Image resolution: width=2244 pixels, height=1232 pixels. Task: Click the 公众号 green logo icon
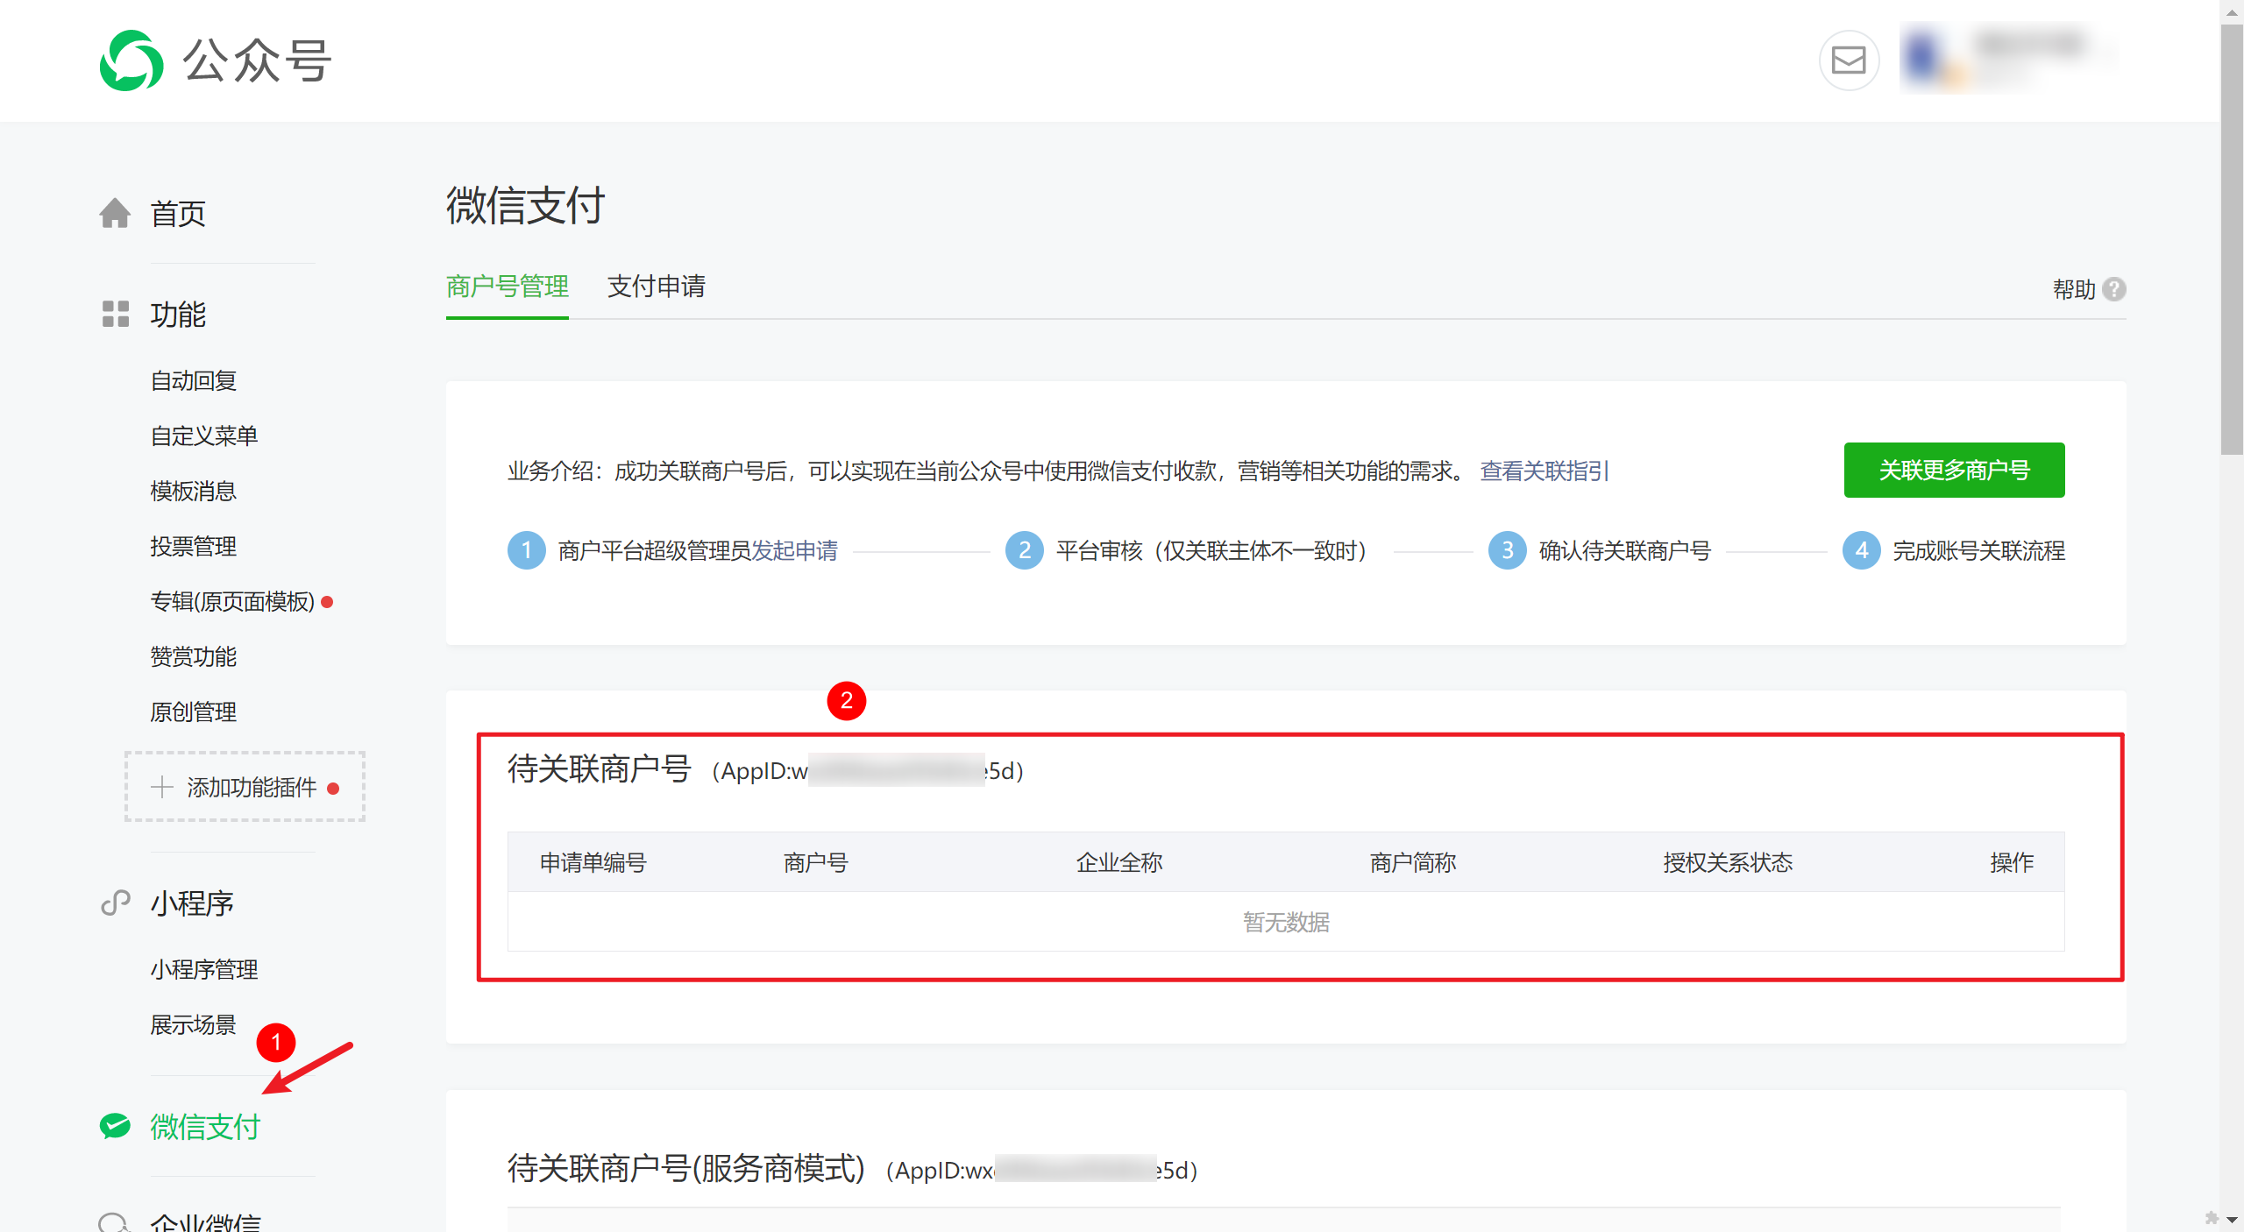point(131,60)
